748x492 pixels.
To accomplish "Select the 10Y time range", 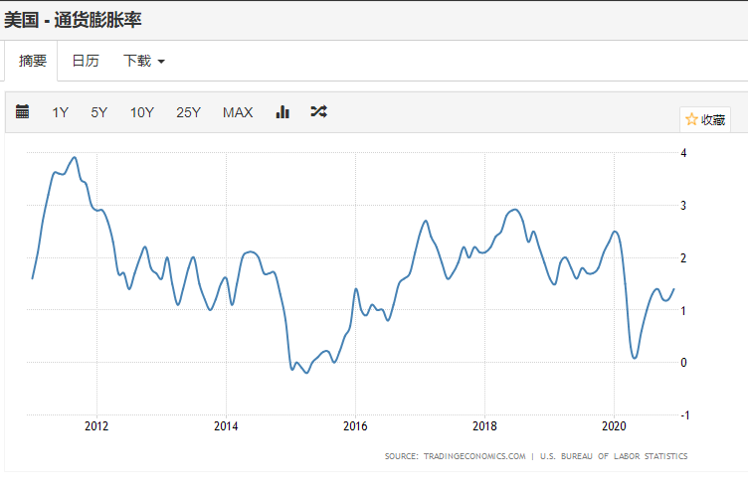I will [x=141, y=112].
